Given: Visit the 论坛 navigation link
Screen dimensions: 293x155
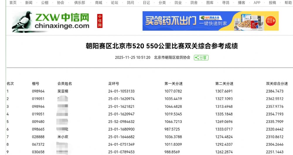Looking at the screenshot, I should [115, 3].
